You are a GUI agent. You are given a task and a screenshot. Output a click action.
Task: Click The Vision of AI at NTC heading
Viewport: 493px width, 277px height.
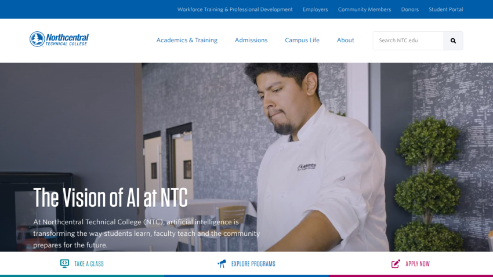point(110,198)
